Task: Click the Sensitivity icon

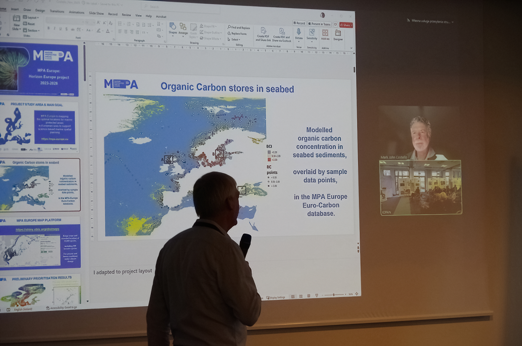Action: coord(312,34)
